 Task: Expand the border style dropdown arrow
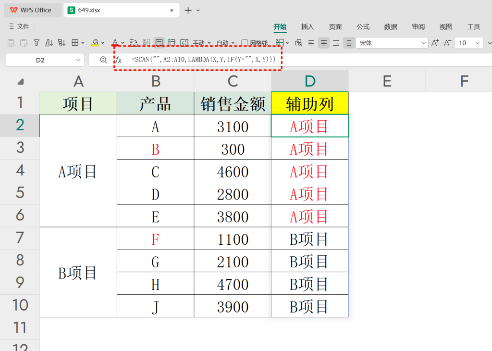point(83,43)
